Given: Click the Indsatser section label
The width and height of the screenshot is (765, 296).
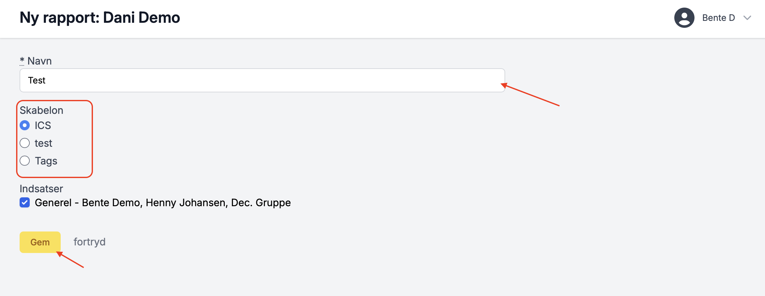Looking at the screenshot, I should point(41,189).
